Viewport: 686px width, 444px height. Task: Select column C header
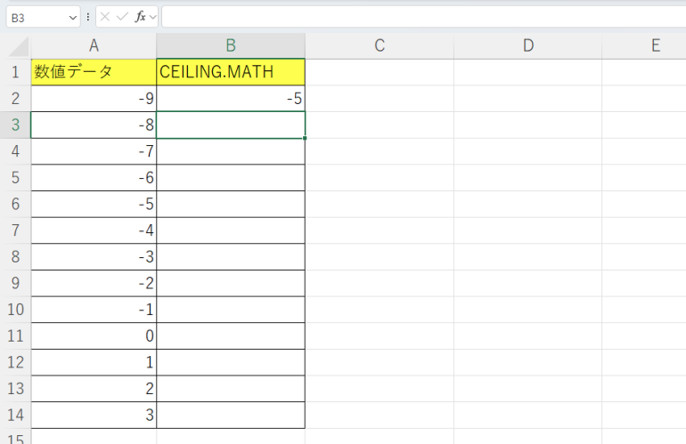[x=379, y=46]
